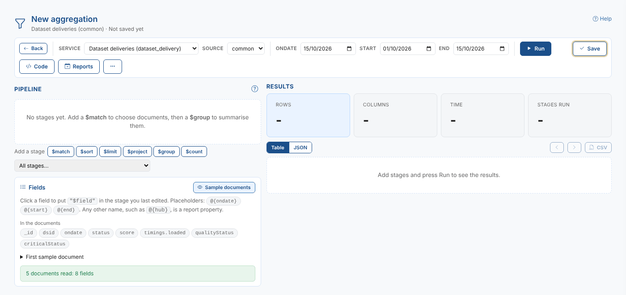Click the PIPELINE help question icon

(255, 89)
